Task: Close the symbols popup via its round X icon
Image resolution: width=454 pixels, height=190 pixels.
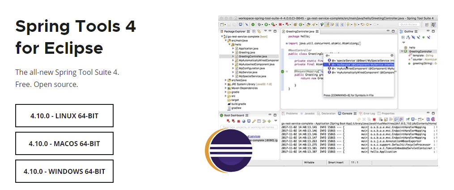Action: click(x=392, y=55)
